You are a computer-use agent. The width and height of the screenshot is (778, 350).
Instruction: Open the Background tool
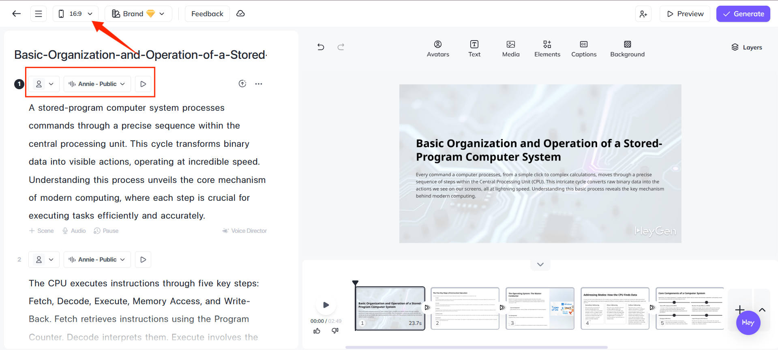pos(627,49)
